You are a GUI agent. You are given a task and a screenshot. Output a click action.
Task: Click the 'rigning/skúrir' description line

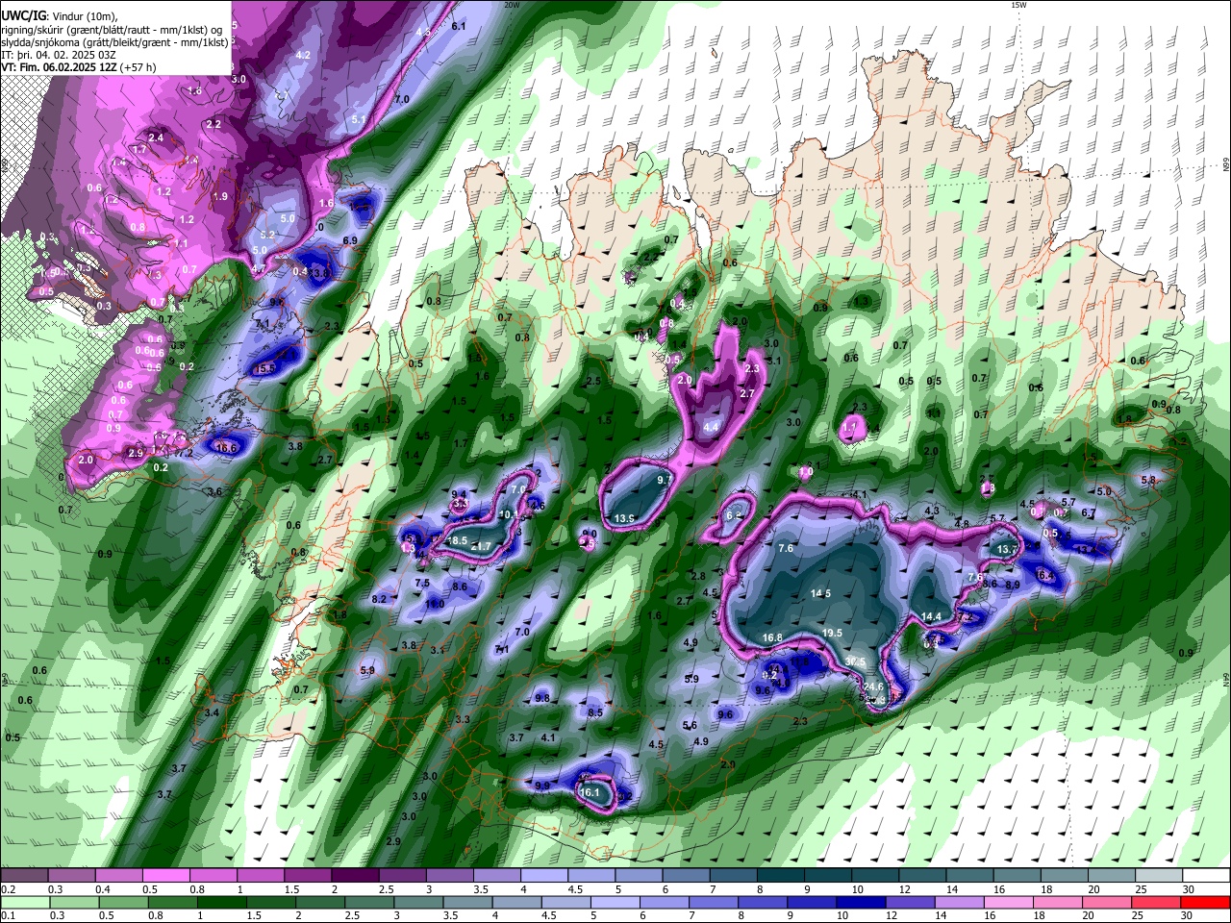click(112, 30)
